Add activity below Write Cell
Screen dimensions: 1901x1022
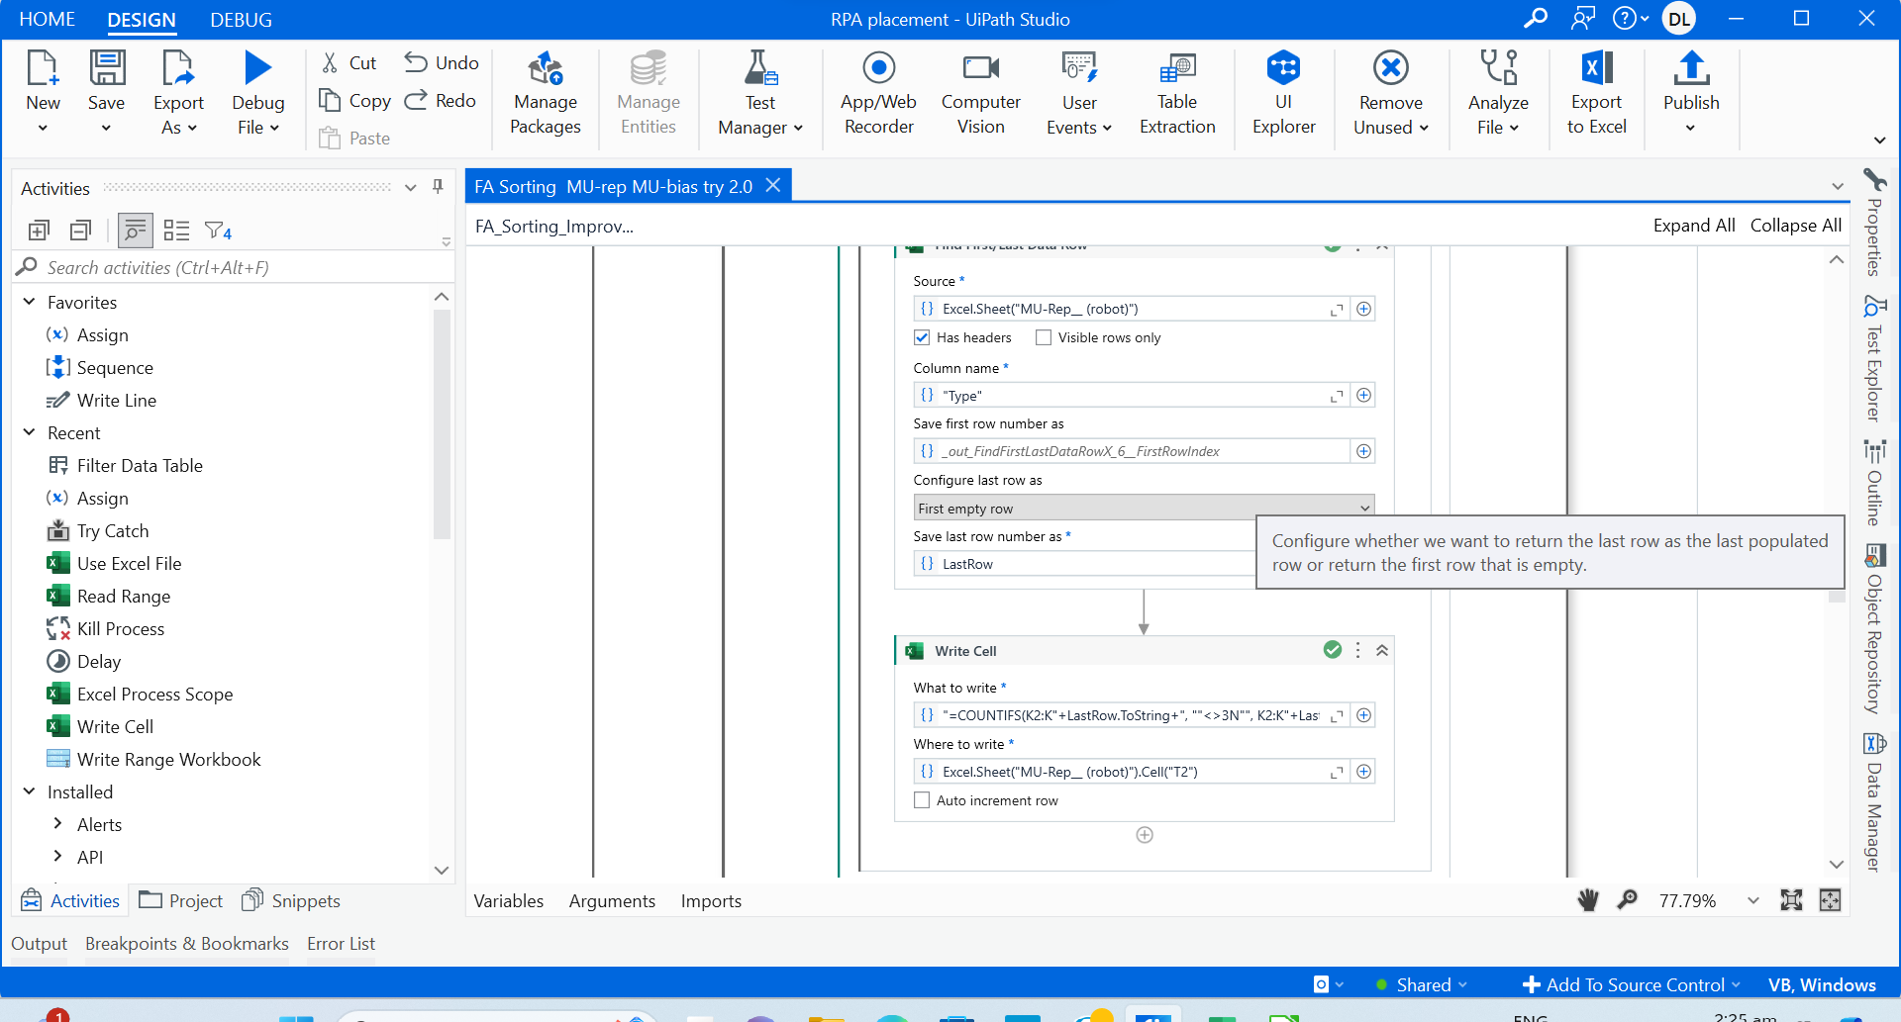click(1145, 835)
